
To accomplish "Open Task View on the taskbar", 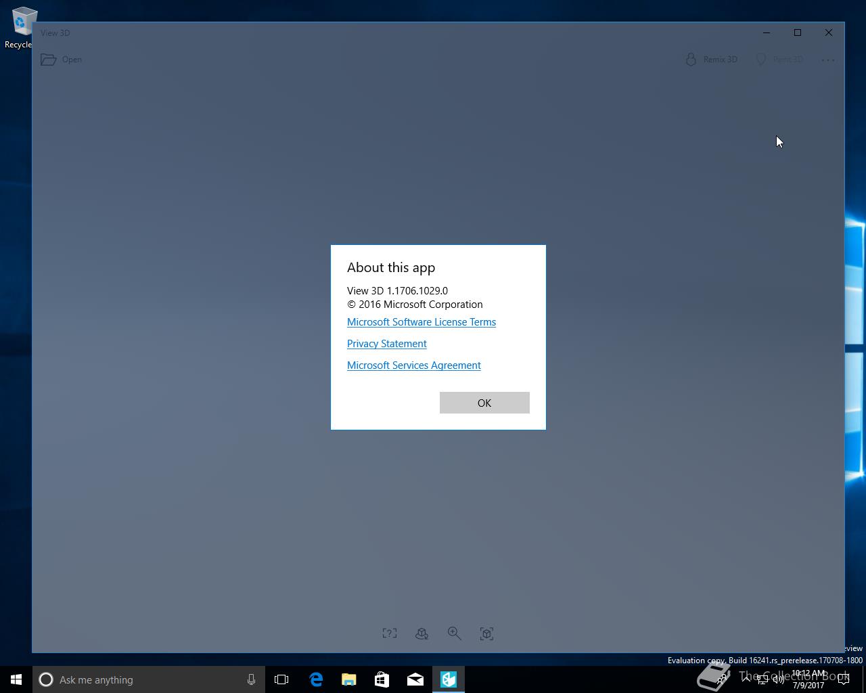I will point(281,679).
